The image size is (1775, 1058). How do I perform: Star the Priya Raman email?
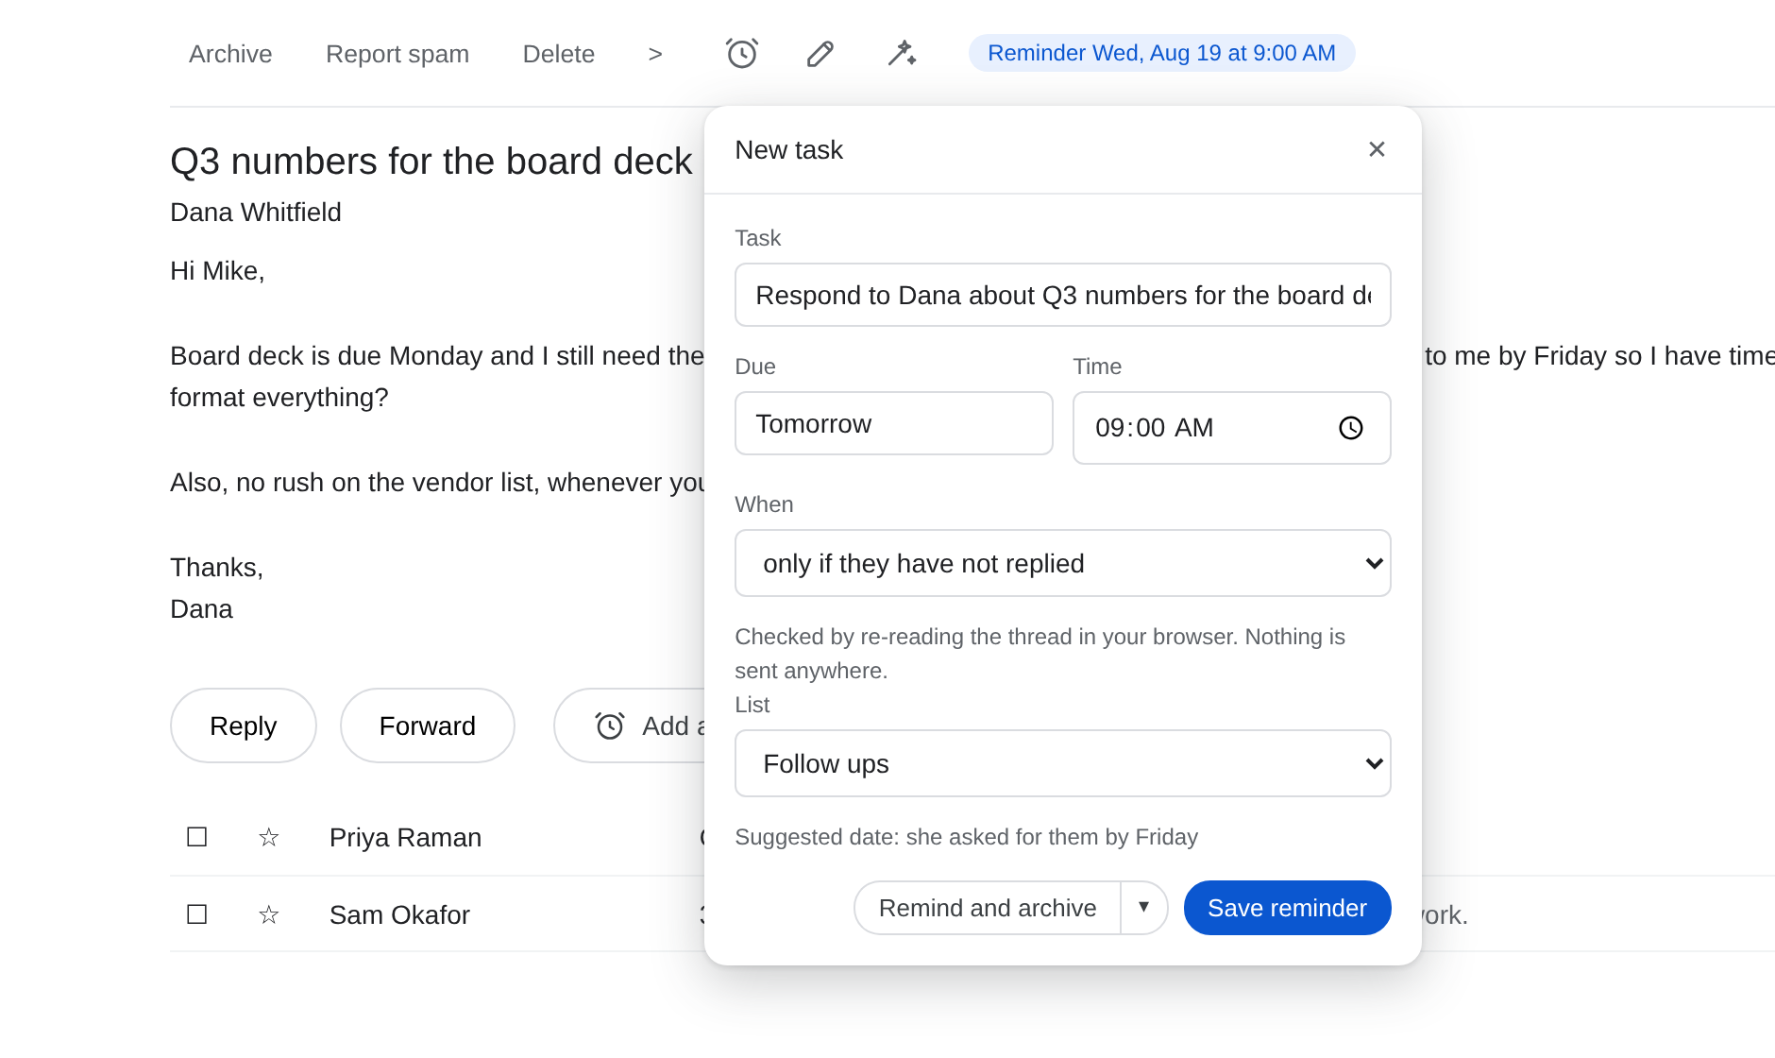pyautogui.click(x=269, y=837)
